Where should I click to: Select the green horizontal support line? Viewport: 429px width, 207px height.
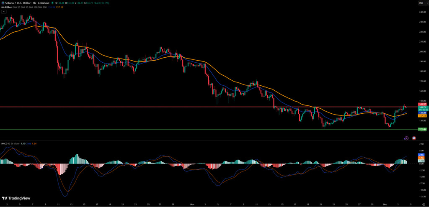coord(209,129)
